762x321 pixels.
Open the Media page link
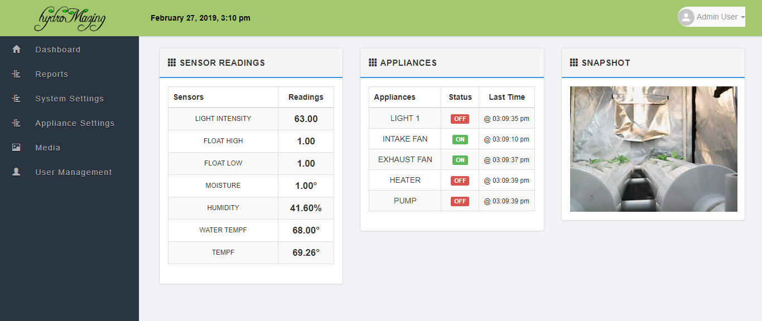click(47, 148)
